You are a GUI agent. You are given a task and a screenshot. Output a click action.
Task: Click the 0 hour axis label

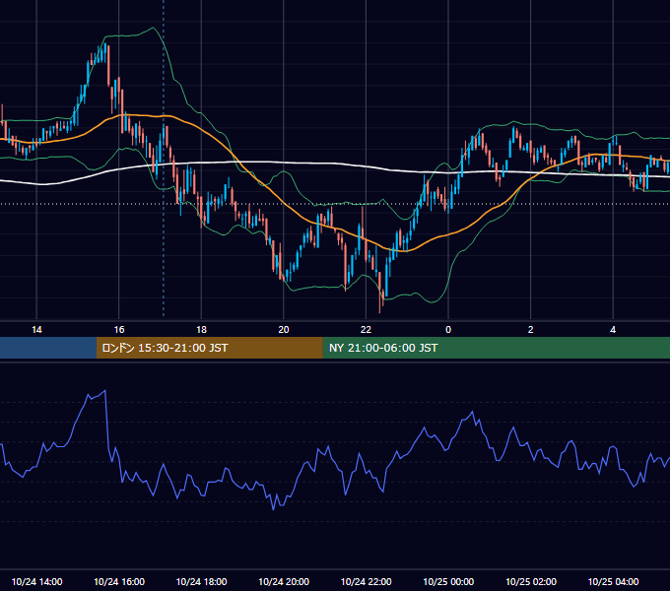click(448, 330)
